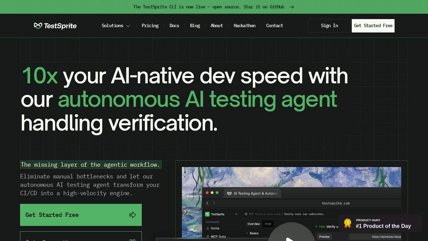The width and height of the screenshot is (428, 241).
Task: Click the Preview button in the demo preview
Action: pyautogui.click(x=324, y=237)
